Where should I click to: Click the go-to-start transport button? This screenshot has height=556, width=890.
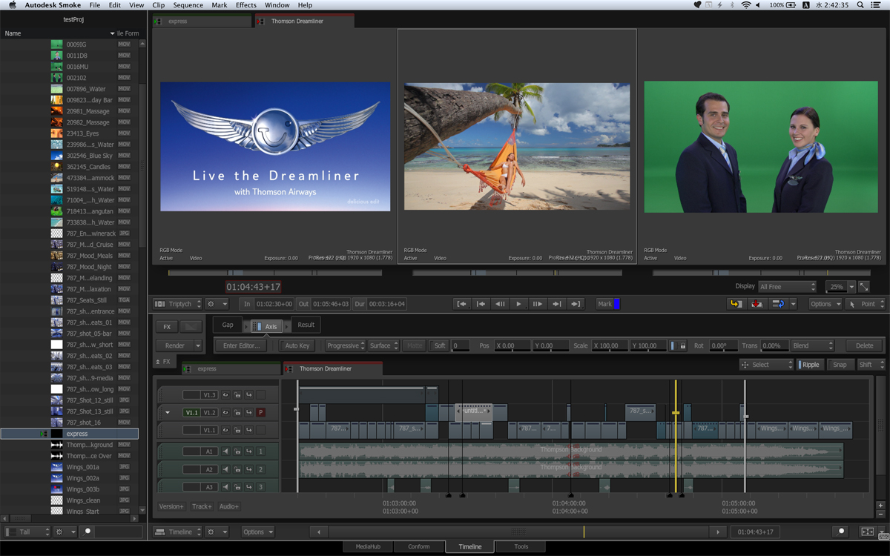tap(461, 304)
